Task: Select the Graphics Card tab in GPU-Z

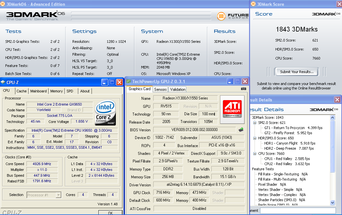Action: [x=140, y=89]
